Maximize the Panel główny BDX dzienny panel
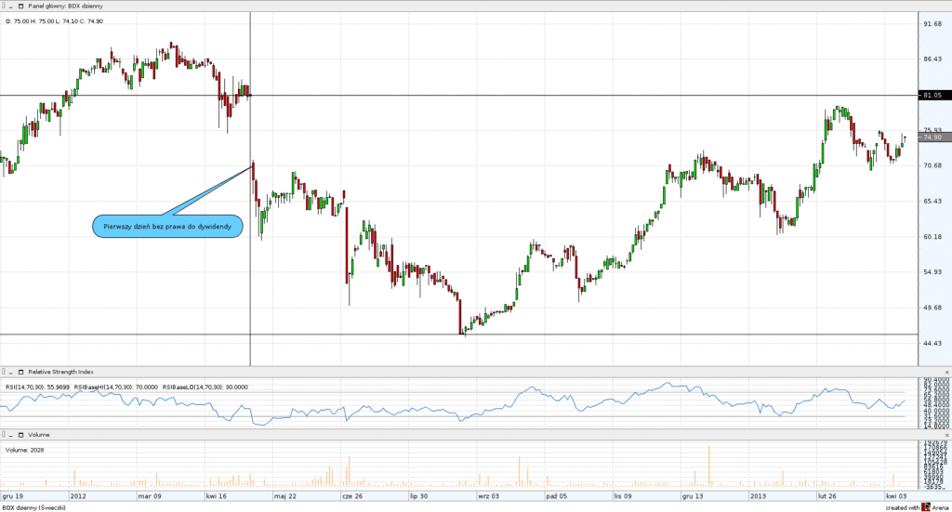The image size is (952, 512). [20, 5]
